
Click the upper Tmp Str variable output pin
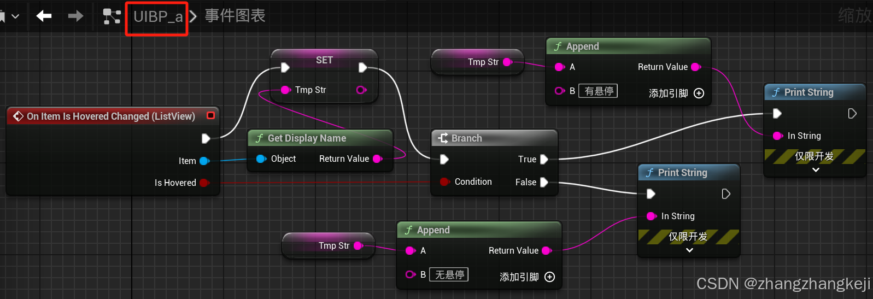click(x=507, y=62)
